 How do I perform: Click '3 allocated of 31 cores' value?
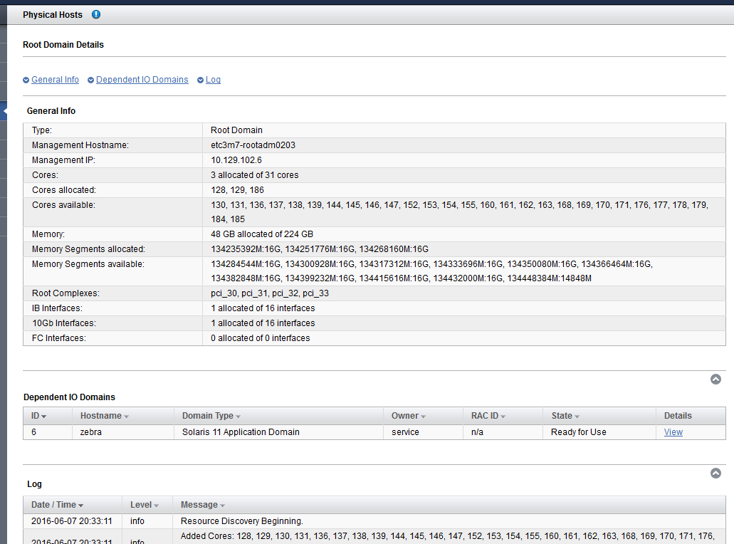coord(254,175)
